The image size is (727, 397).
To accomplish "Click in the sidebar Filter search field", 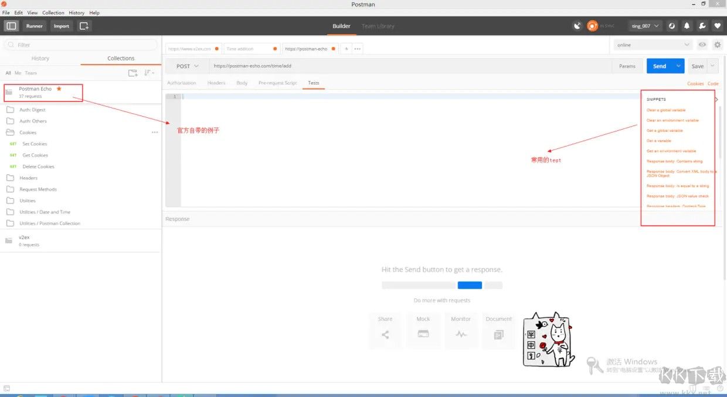I will (x=81, y=45).
